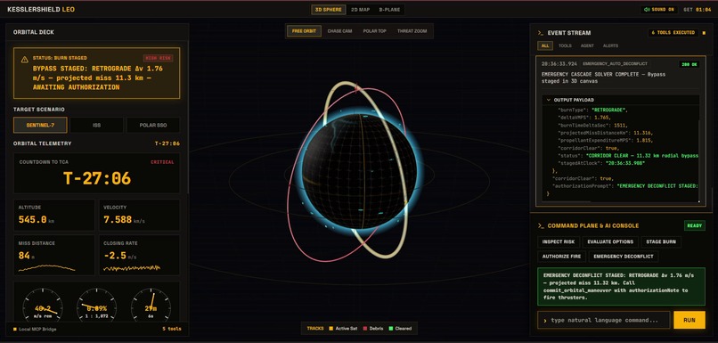718x343 pixels.
Task: Click the Stage Burn button
Action: coord(661,241)
